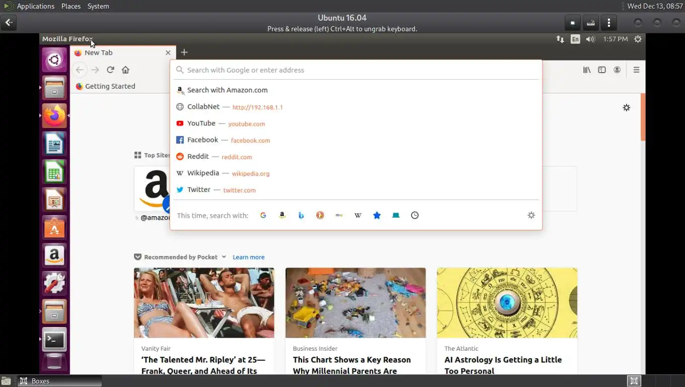Choose the CollabNet suggestion
Image resolution: width=685 pixels, height=387 pixels.
click(356, 107)
